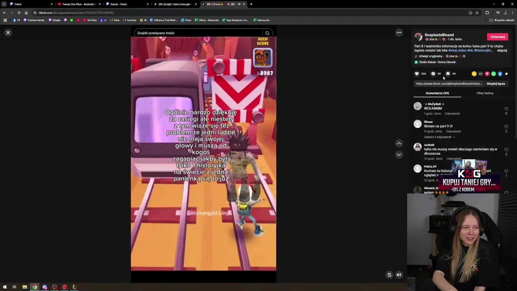Share the video to WhatsApp
The width and height of the screenshot is (517, 291).
tap(493, 74)
